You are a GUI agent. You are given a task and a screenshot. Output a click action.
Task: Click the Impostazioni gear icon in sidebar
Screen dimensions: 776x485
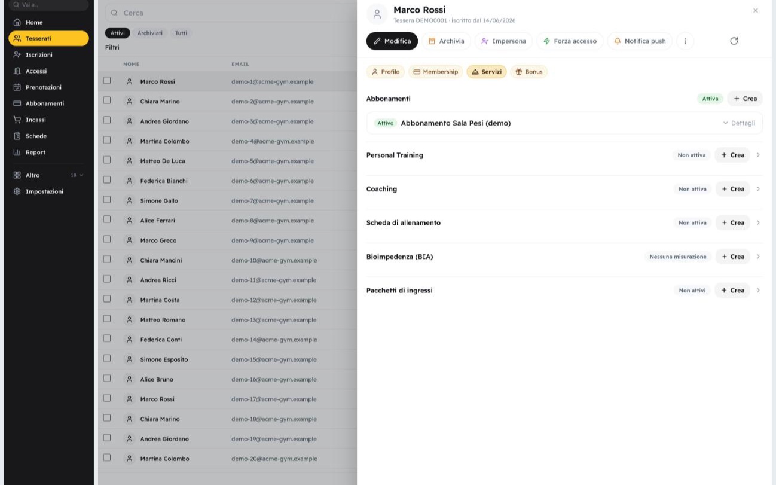(x=17, y=191)
